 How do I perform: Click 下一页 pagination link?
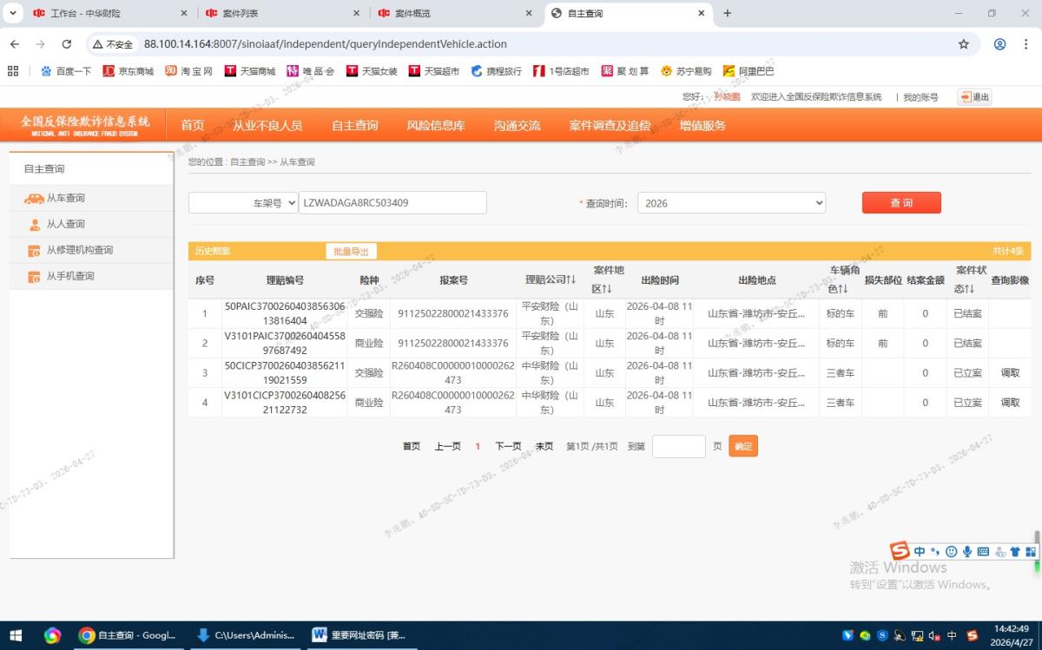tap(508, 446)
